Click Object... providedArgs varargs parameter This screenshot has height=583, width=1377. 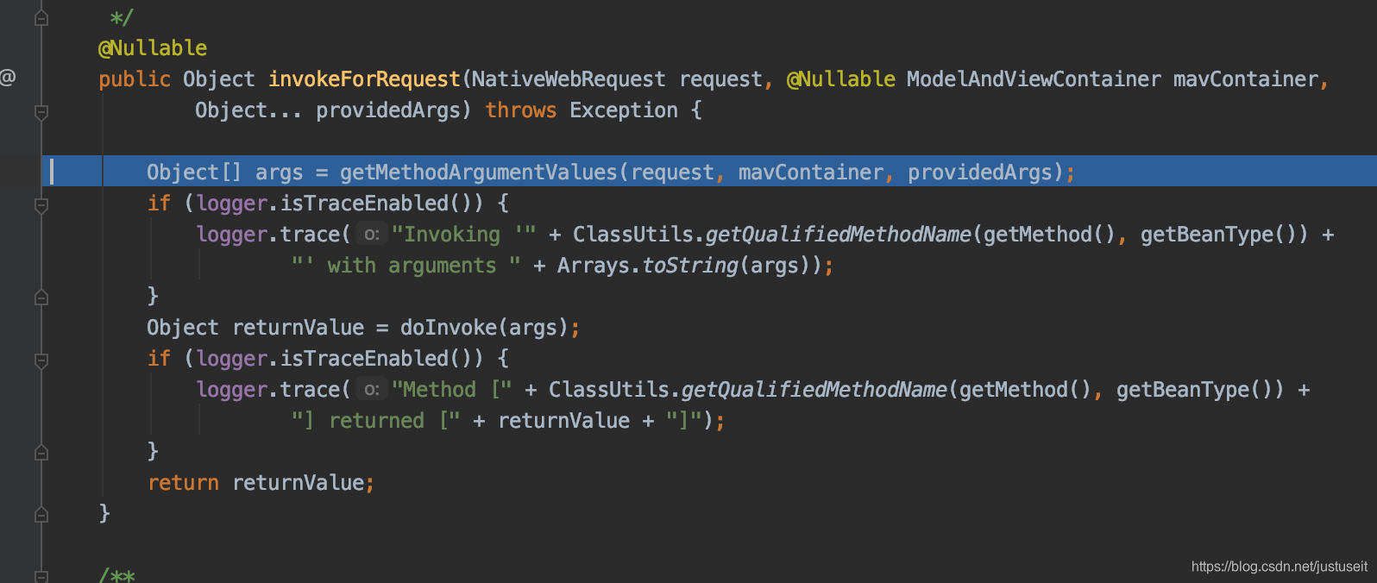pyautogui.click(x=329, y=110)
